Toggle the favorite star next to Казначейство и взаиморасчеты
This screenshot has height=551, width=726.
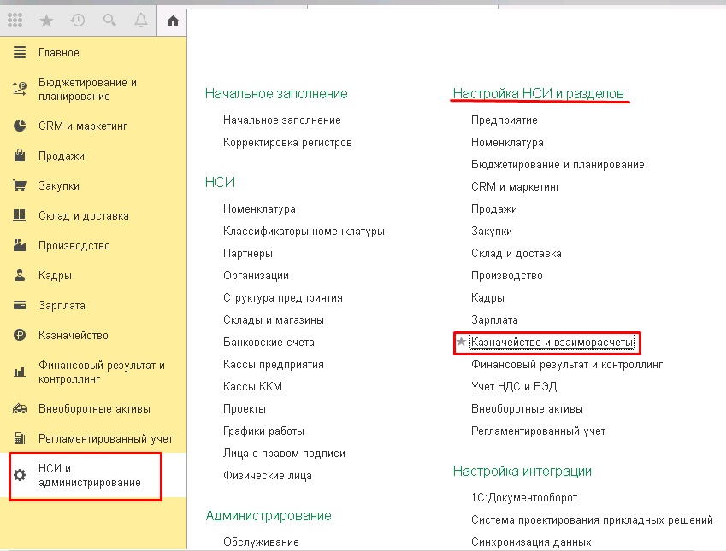click(x=462, y=342)
